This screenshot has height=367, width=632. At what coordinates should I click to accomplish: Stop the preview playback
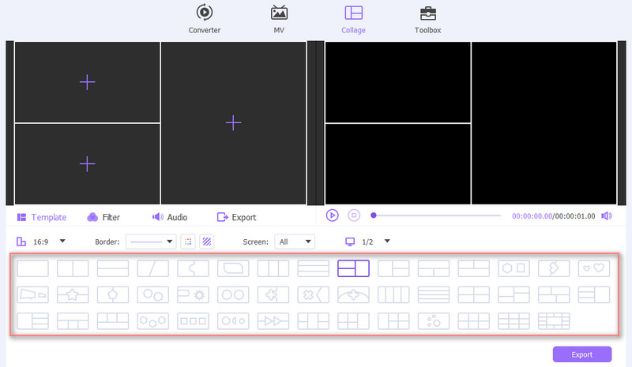click(x=354, y=215)
